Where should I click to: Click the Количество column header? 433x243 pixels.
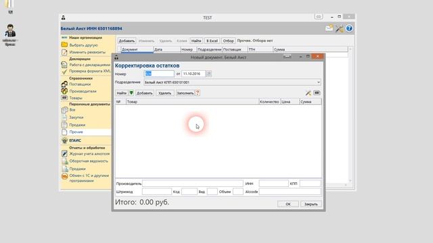[x=269, y=102]
